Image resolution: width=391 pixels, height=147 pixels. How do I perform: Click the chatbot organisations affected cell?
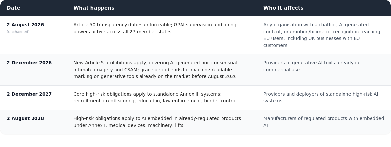pyautogui.click(x=322, y=35)
